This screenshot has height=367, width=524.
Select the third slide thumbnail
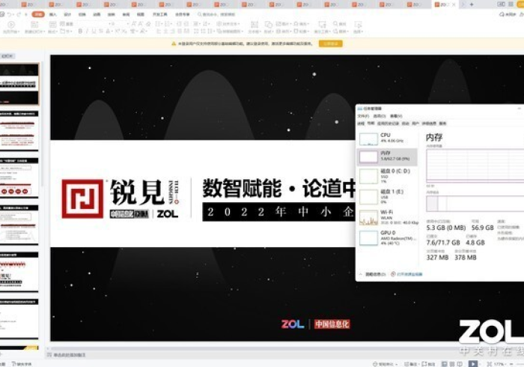coord(19,178)
